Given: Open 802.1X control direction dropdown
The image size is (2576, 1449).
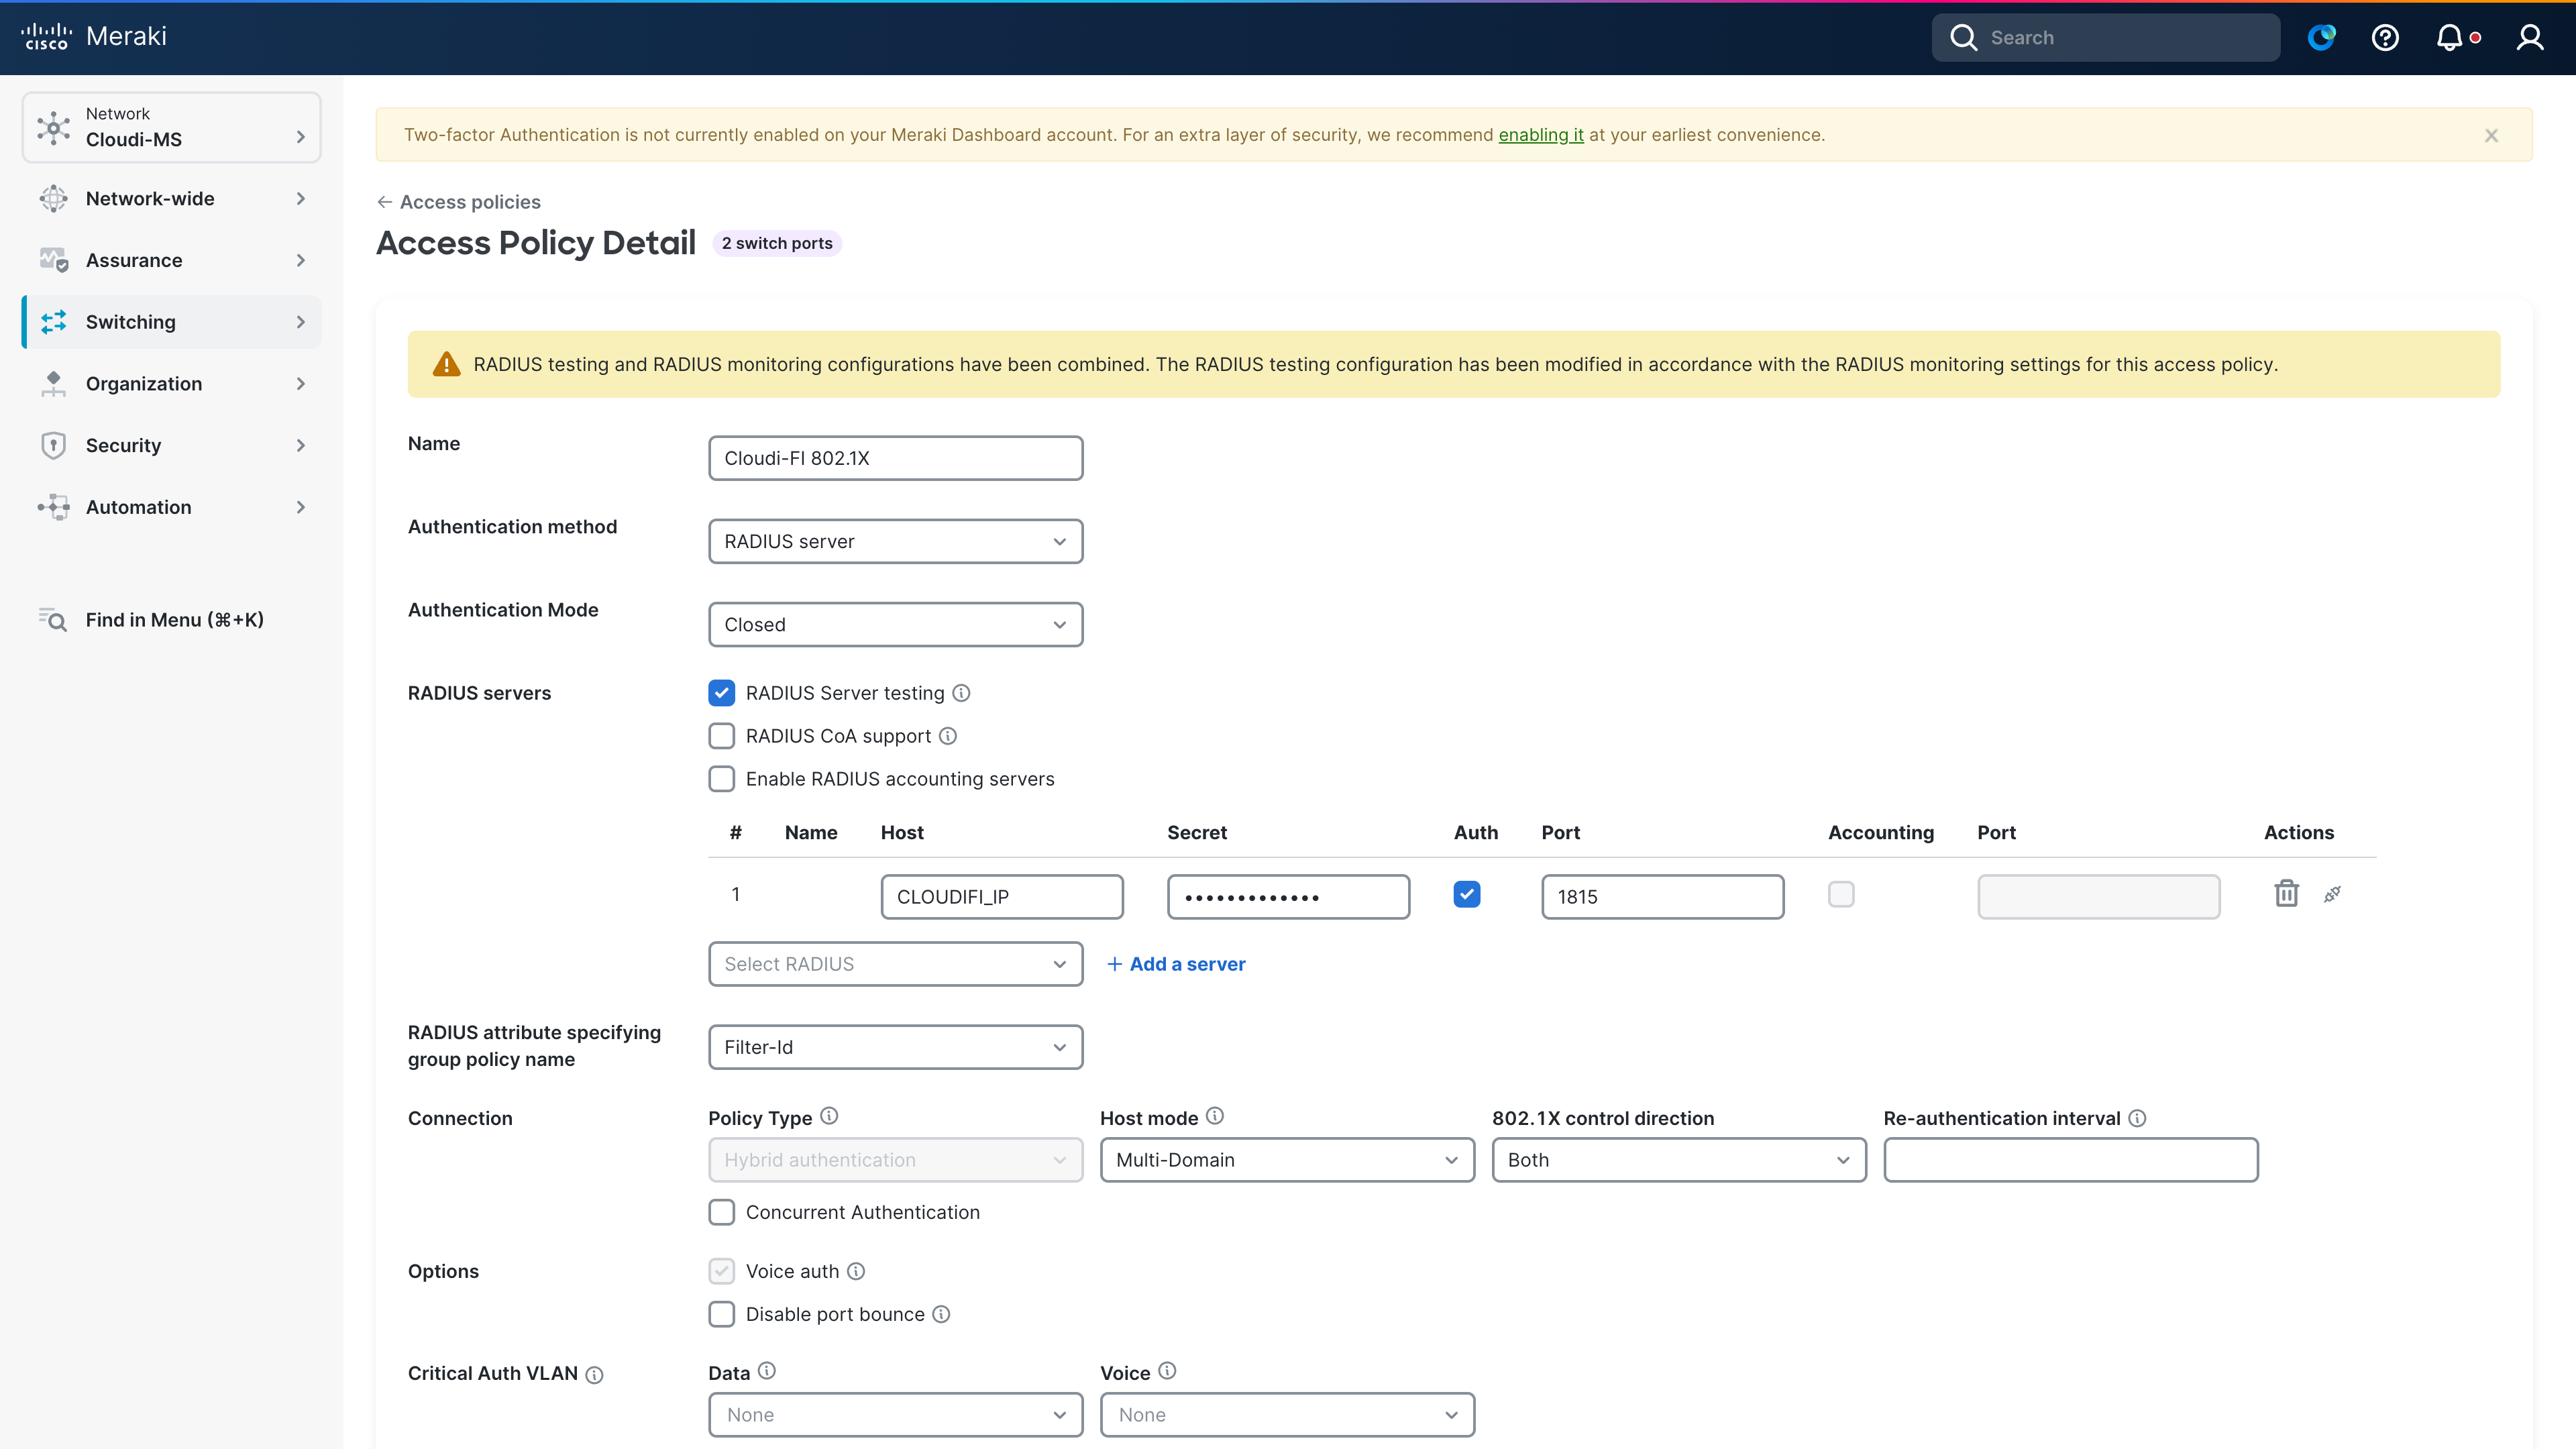Looking at the screenshot, I should click(1679, 1160).
